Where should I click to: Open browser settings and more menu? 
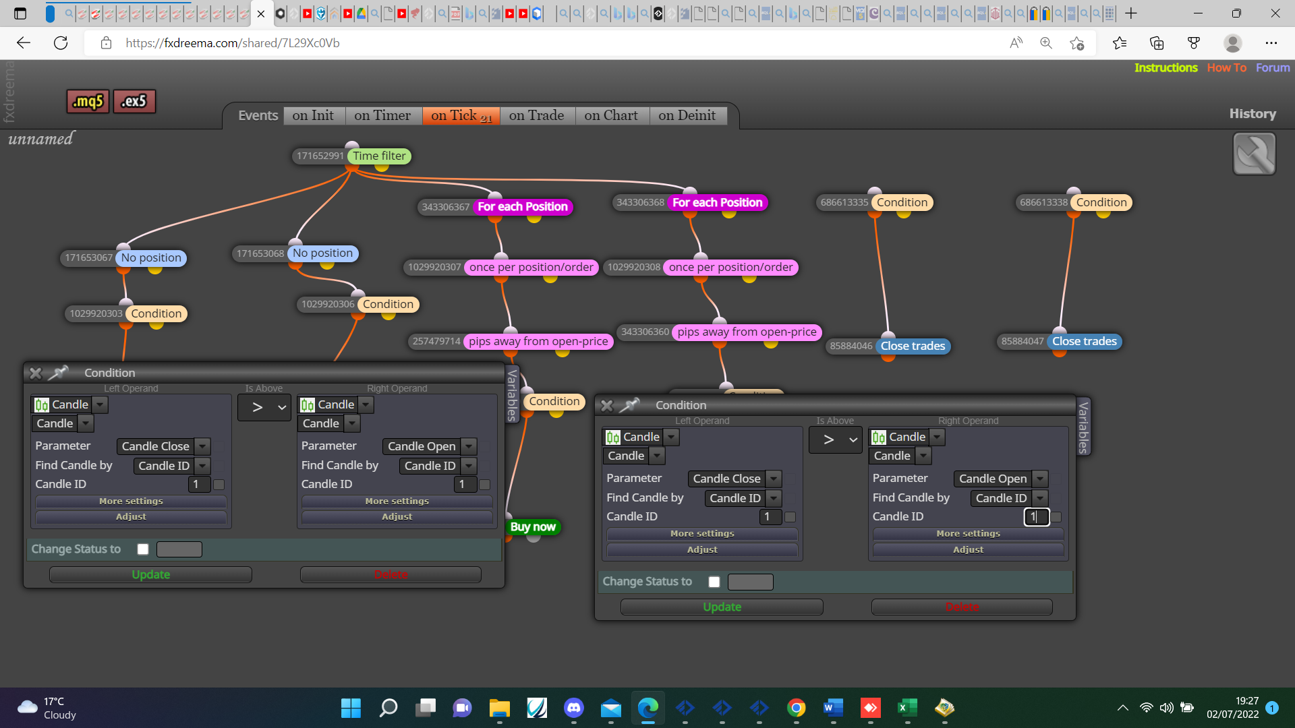tap(1271, 43)
